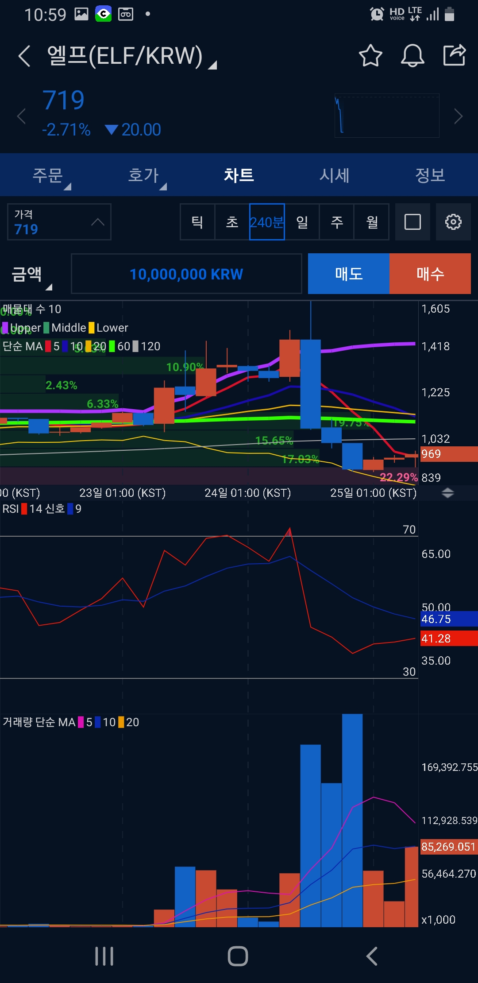This screenshot has width=478, height=983.
Task: Select the 일 daily chart interval
Action: (302, 222)
